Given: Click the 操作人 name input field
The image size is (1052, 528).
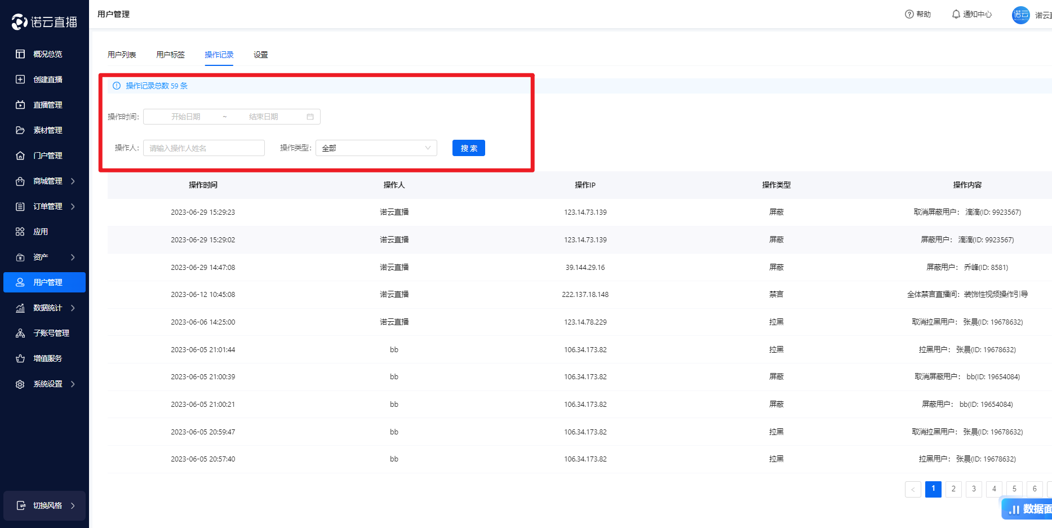Looking at the screenshot, I should 203,148.
